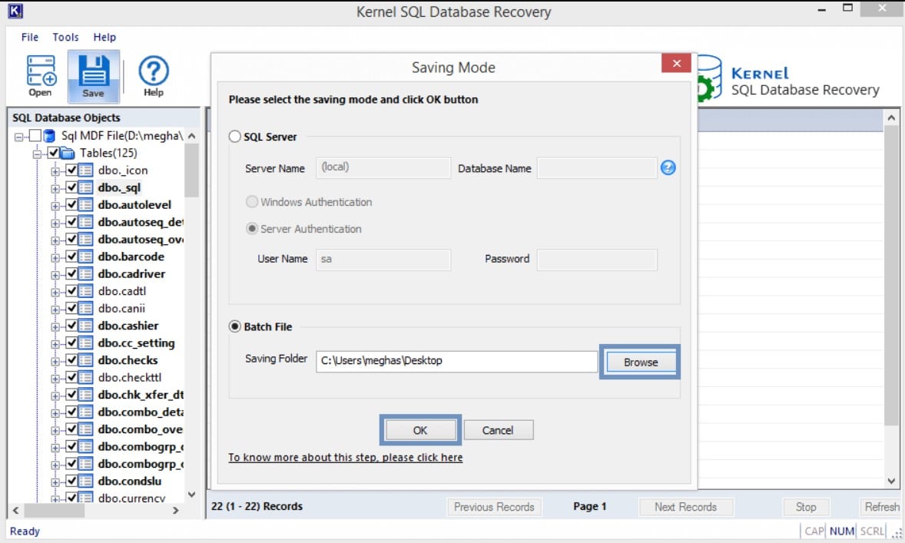This screenshot has width=905, height=543.
Task: Click the table icon of dbo.checks
Action: tap(85, 361)
